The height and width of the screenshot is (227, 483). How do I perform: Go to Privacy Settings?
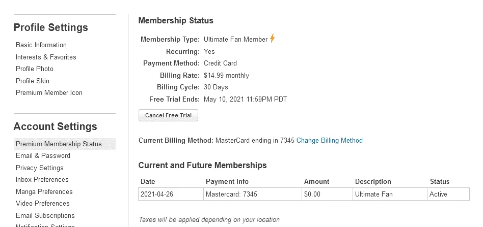(39, 168)
